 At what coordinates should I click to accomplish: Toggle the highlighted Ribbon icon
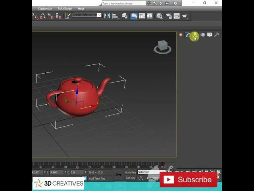134,16
